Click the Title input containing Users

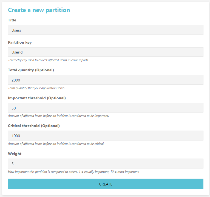pos(106,30)
